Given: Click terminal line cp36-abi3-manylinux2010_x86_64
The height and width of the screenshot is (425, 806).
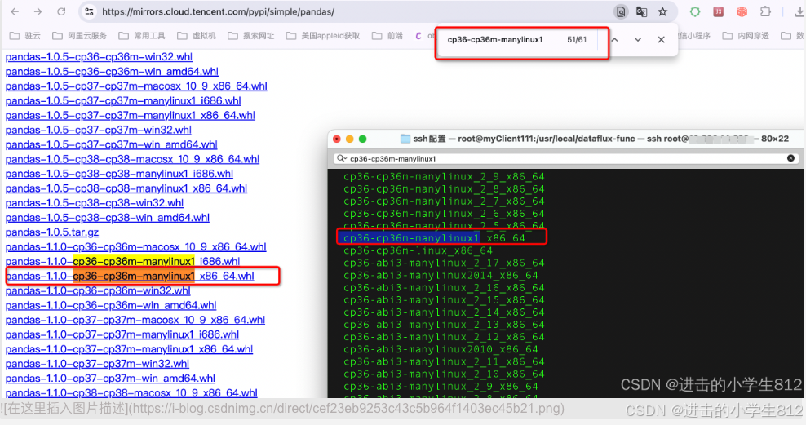Looking at the screenshot, I should pyautogui.click(x=441, y=349).
